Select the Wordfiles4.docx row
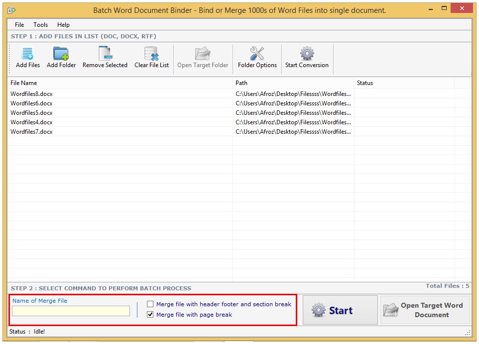This screenshot has width=479, height=344. pyautogui.click(x=31, y=122)
